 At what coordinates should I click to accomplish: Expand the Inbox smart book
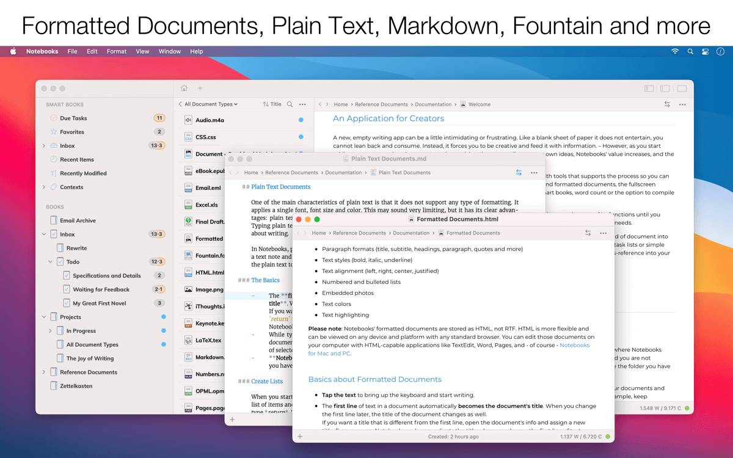44,146
